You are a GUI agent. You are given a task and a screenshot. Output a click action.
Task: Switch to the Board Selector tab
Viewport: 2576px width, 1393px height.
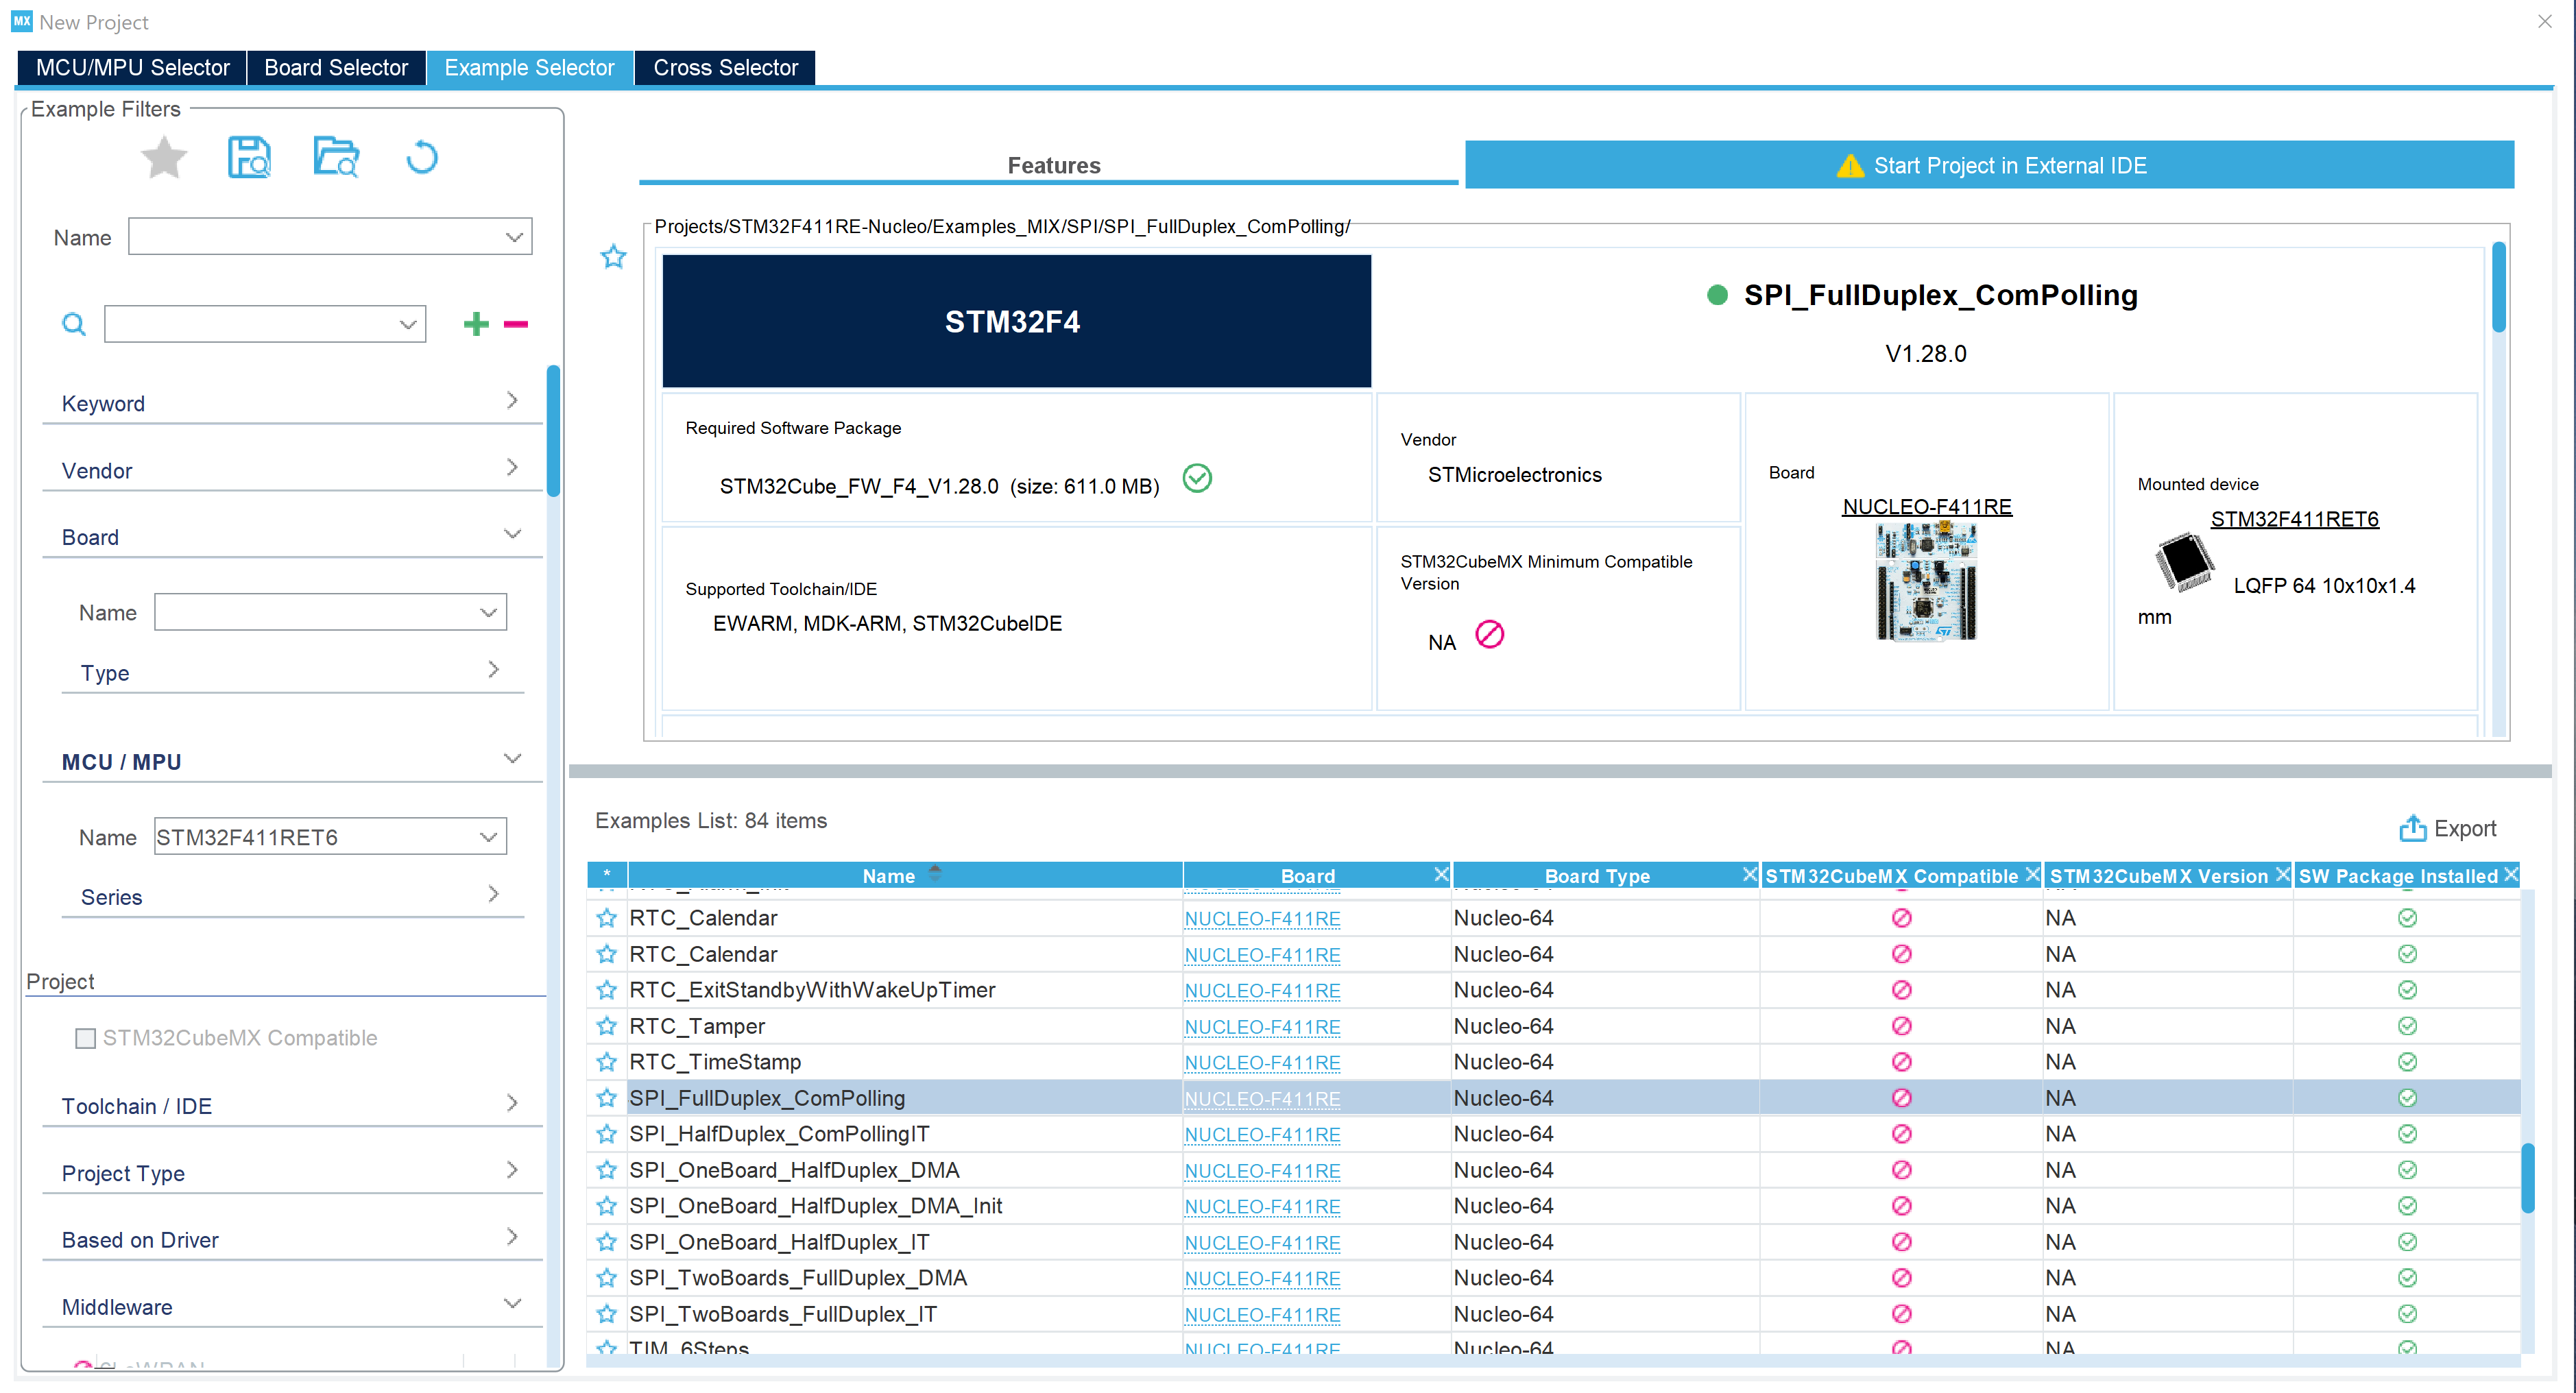point(336,68)
